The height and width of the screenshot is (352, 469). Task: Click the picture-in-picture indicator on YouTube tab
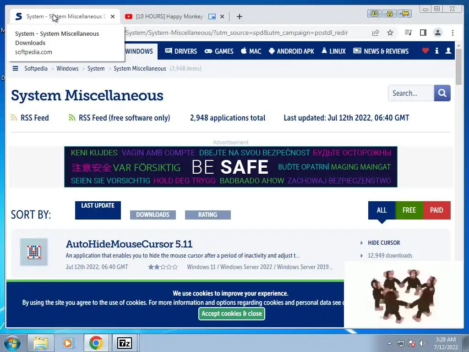point(212,16)
